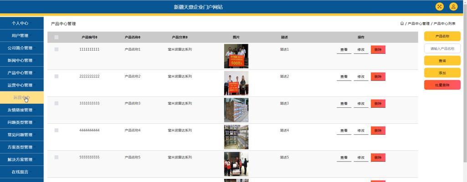
Task: Click the 添加 add button
Action: [442, 72]
